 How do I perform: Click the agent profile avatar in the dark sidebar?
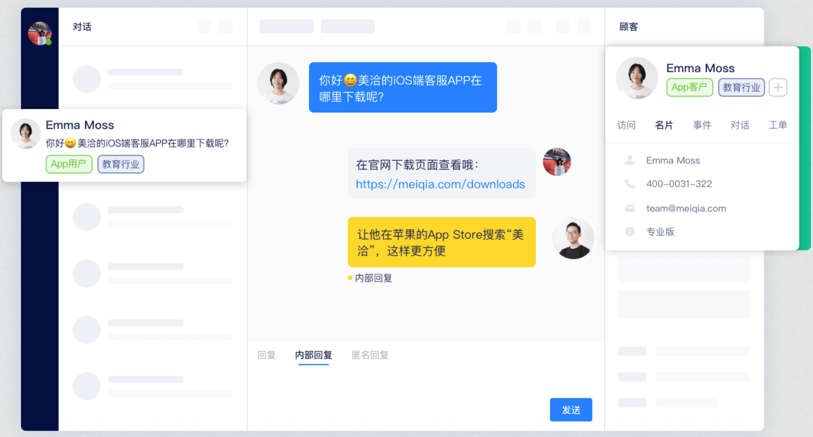click(40, 33)
